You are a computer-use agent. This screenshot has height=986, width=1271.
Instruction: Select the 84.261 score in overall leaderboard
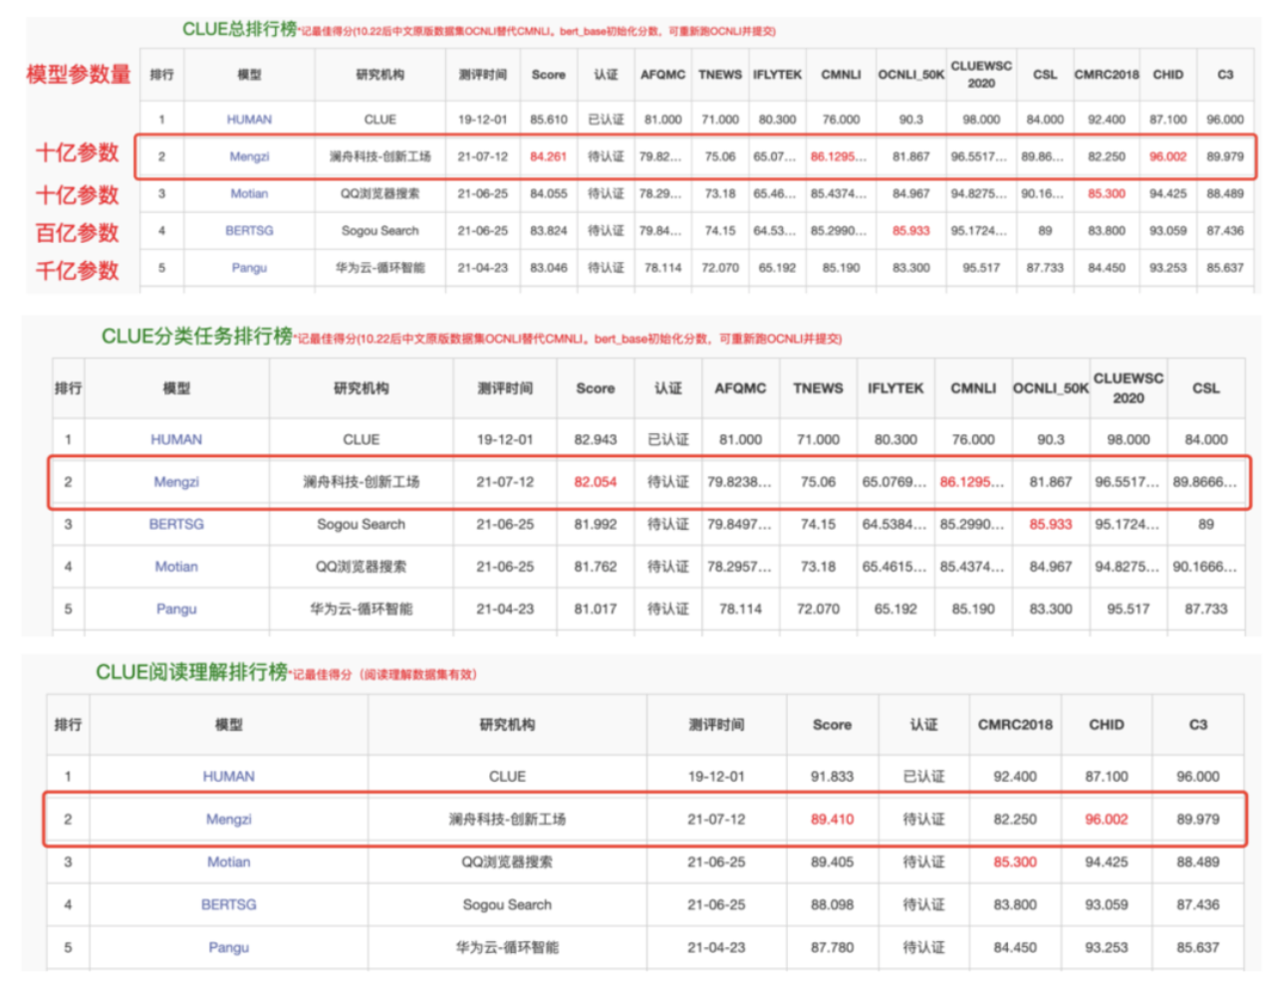coord(548,156)
